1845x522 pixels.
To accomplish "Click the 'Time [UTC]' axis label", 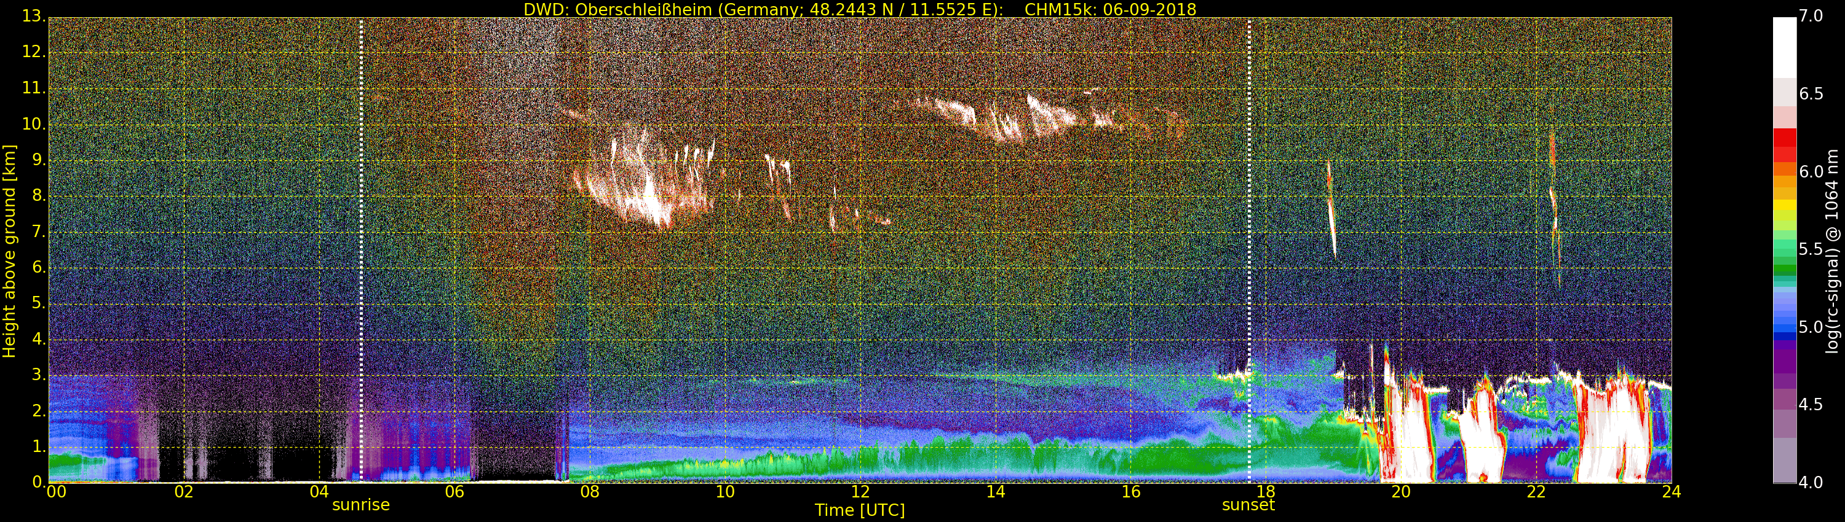I will [x=860, y=510].
